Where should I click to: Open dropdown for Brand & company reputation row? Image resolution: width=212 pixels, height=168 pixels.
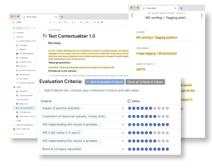click(123, 149)
